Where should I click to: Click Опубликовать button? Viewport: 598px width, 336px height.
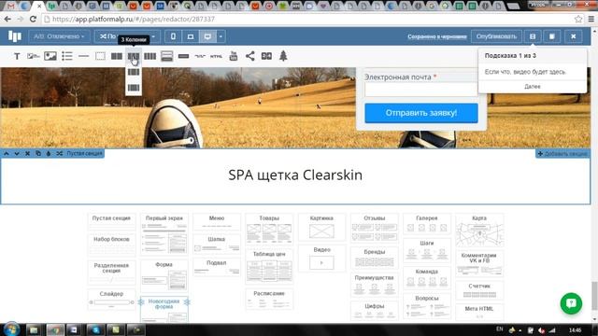pyautogui.click(x=496, y=36)
